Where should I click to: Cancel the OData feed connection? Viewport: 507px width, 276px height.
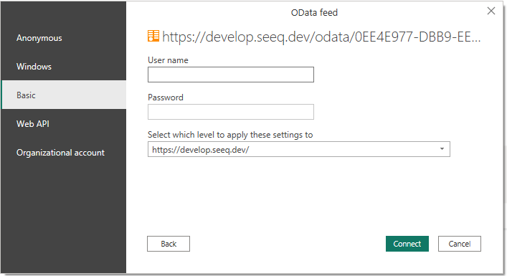(x=459, y=244)
